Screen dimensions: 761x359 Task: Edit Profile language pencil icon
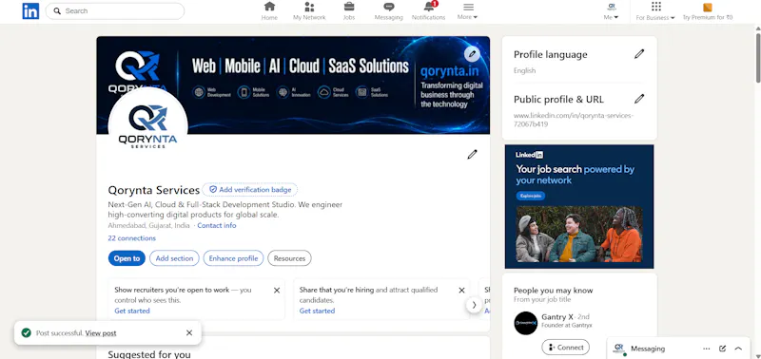click(x=639, y=54)
